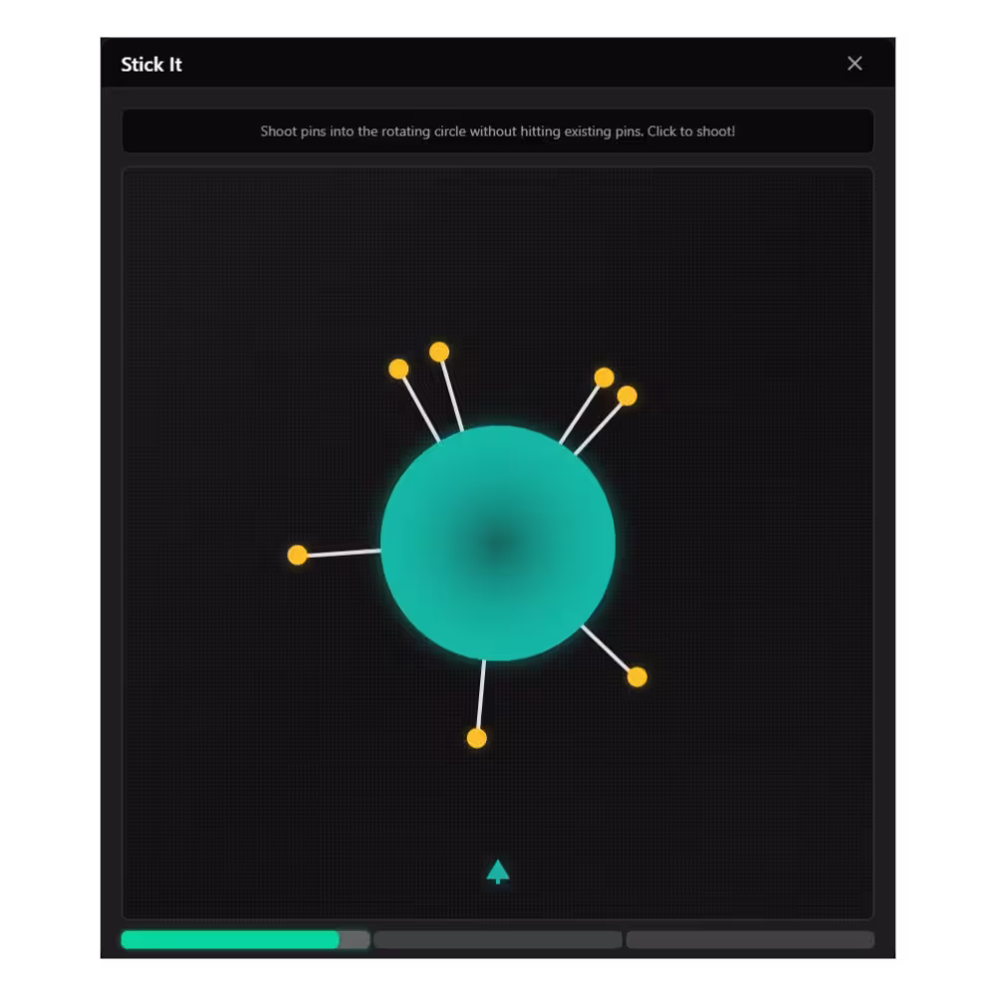The width and height of the screenshot is (996, 996).
Task: Click the empty game area above the pins
Action: tap(498, 249)
